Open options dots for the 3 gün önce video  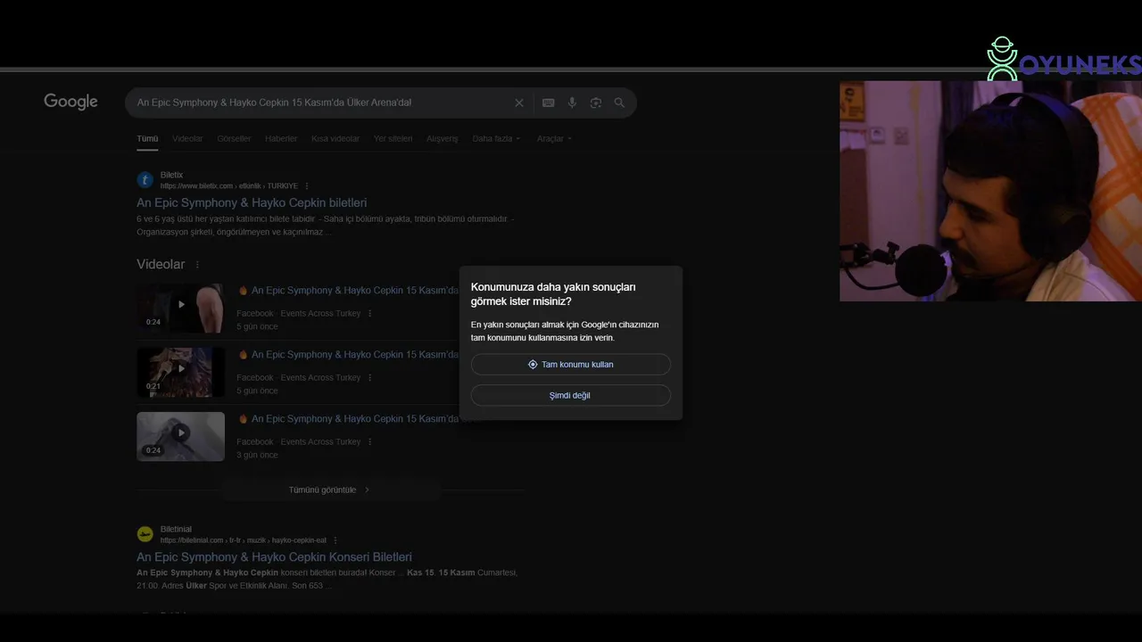tap(369, 441)
